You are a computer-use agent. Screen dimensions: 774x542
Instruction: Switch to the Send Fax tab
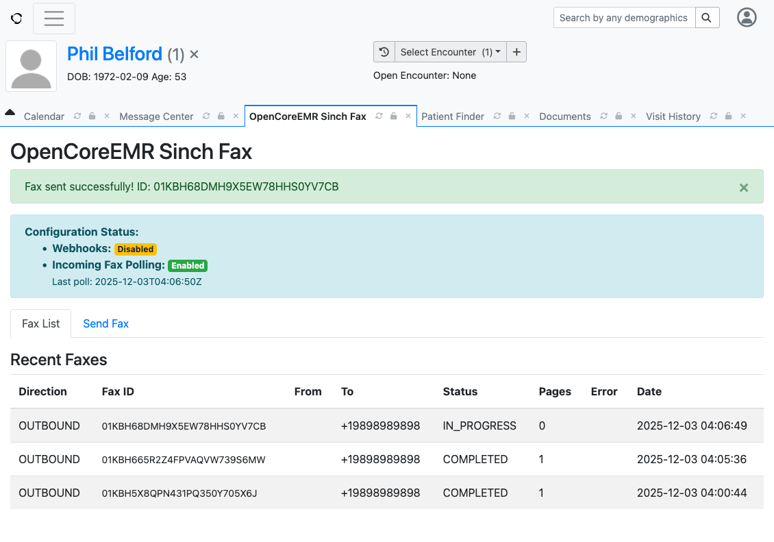click(105, 323)
